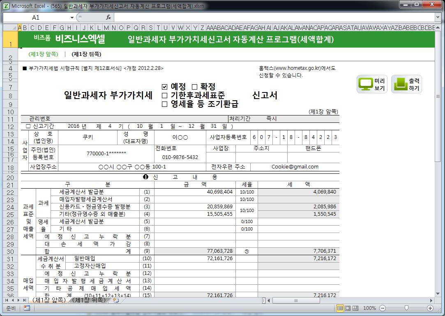Switch to Page Layout view icon
The height and width of the screenshot is (316, 445).
pos(347,308)
